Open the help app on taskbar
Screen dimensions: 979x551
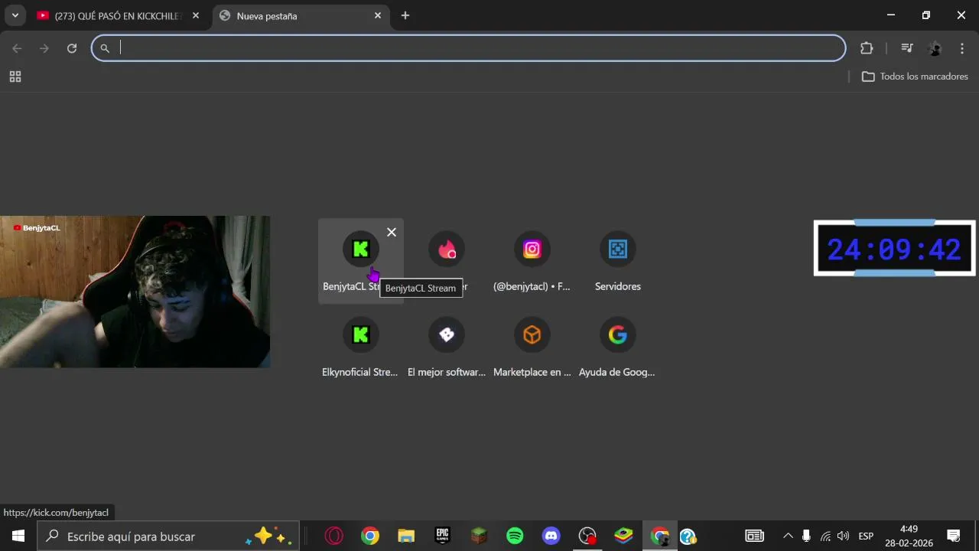pyautogui.click(x=688, y=536)
